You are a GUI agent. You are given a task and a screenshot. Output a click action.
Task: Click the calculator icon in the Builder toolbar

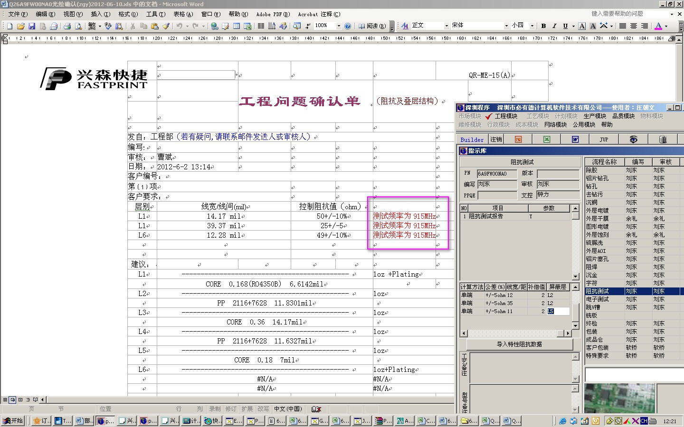(663, 139)
